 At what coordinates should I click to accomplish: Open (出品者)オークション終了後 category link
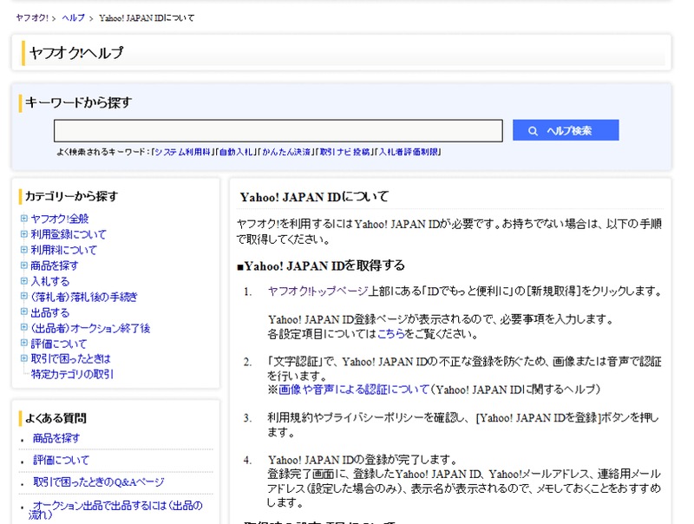pos(90,328)
